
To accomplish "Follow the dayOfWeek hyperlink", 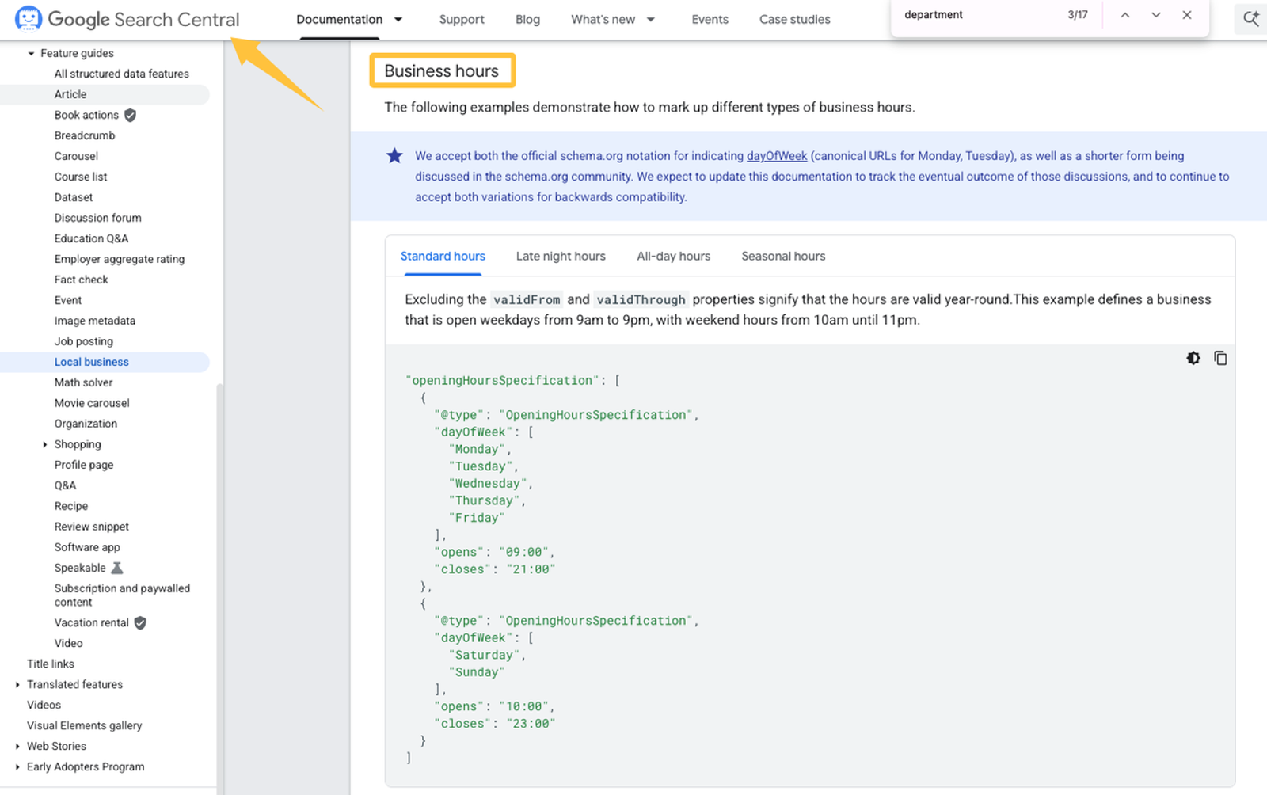I will 777,156.
